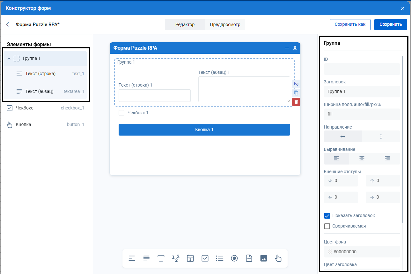Viewport: 411px width, 274px height.
Task: Uncheck the 'Показать заголовок' checkbox
Action: point(327,216)
